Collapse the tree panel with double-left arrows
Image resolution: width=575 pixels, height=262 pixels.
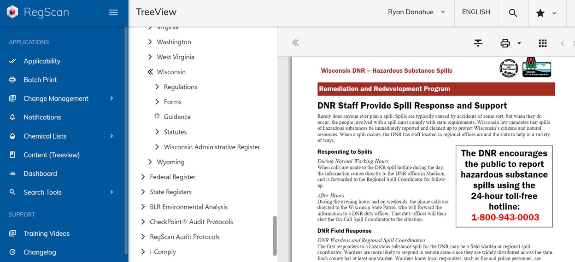point(295,43)
